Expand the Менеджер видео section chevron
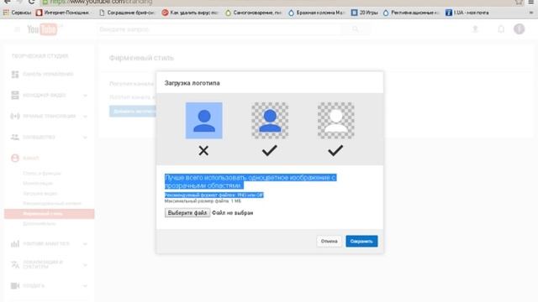538x302 pixels. 85,95
